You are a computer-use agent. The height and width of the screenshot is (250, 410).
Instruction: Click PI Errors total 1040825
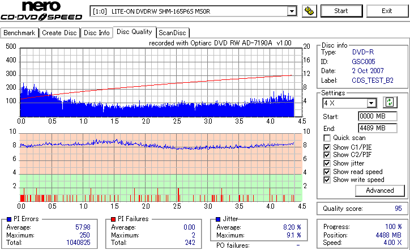pyautogui.click(x=78, y=243)
